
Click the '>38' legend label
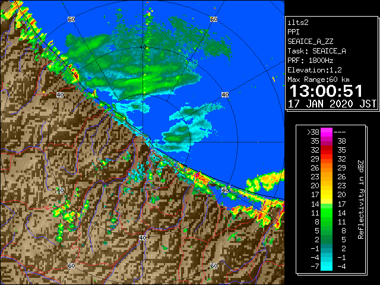(313, 132)
